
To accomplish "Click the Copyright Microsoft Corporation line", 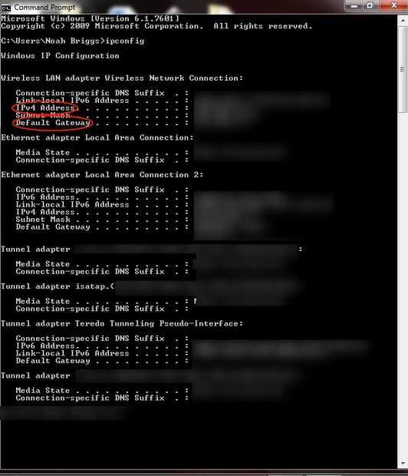I will pyautogui.click(x=156, y=26).
